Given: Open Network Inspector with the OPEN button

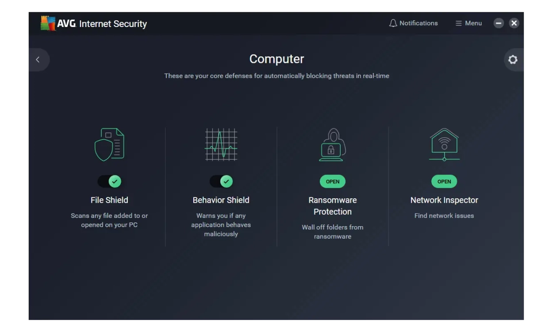Looking at the screenshot, I should pos(444,181).
